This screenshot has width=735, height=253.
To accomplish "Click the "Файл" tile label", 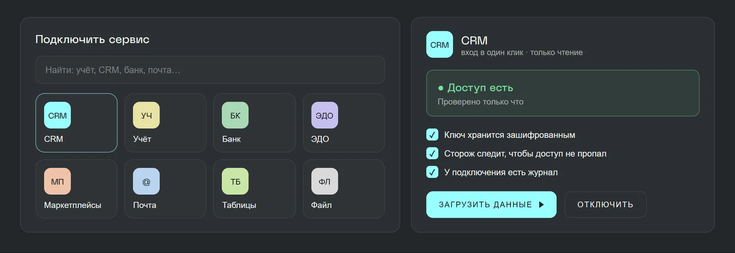I will 321,205.
